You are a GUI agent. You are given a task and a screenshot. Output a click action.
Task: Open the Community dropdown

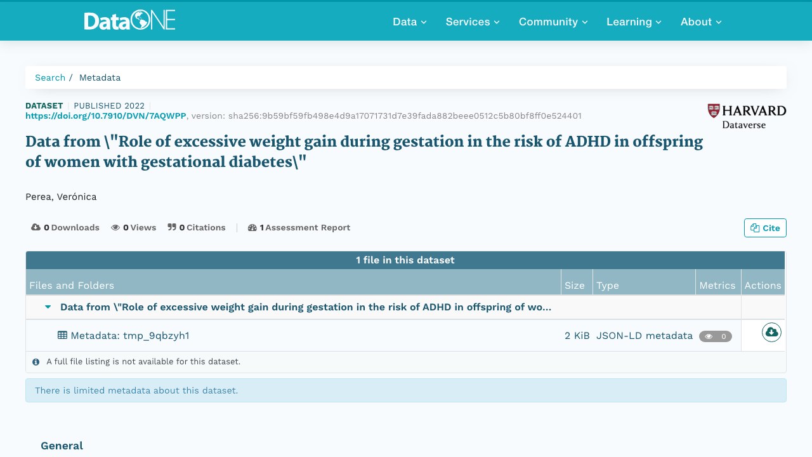pos(553,22)
